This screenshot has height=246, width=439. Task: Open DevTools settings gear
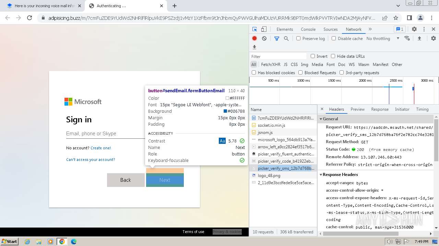414,29
